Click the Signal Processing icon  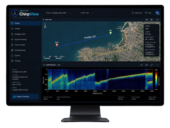(12, 39)
